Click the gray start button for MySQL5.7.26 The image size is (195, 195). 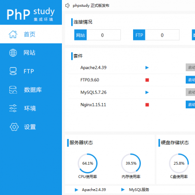click(x=191, y=92)
